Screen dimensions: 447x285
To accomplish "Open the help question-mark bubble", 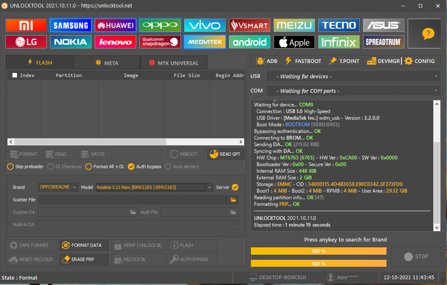I will coord(428,34).
